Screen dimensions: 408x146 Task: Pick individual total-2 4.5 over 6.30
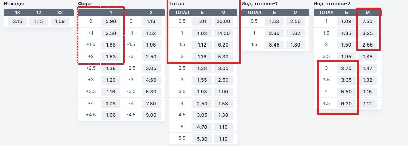pyautogui.click(x=346, y=104)
